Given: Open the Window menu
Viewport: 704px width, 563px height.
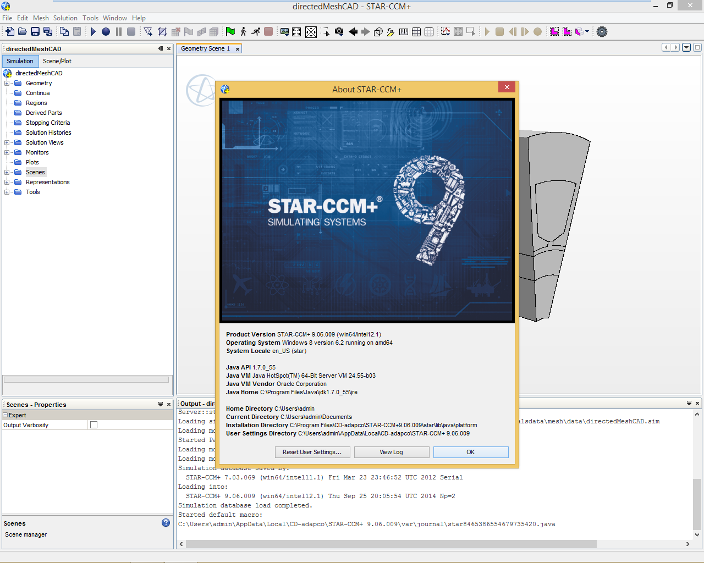Looking at the screenshot, I should click(x=115, y=18).
